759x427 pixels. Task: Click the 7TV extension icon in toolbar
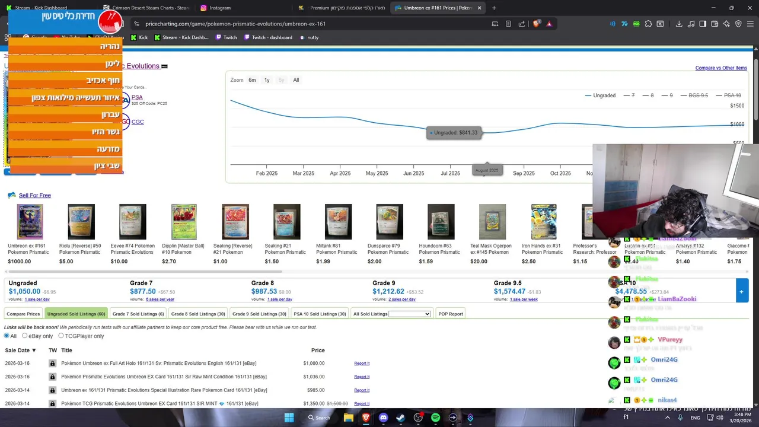coord(624,24)
